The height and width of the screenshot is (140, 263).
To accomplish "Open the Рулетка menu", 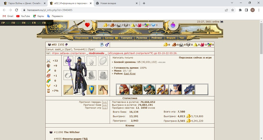I will click(142, 38).
